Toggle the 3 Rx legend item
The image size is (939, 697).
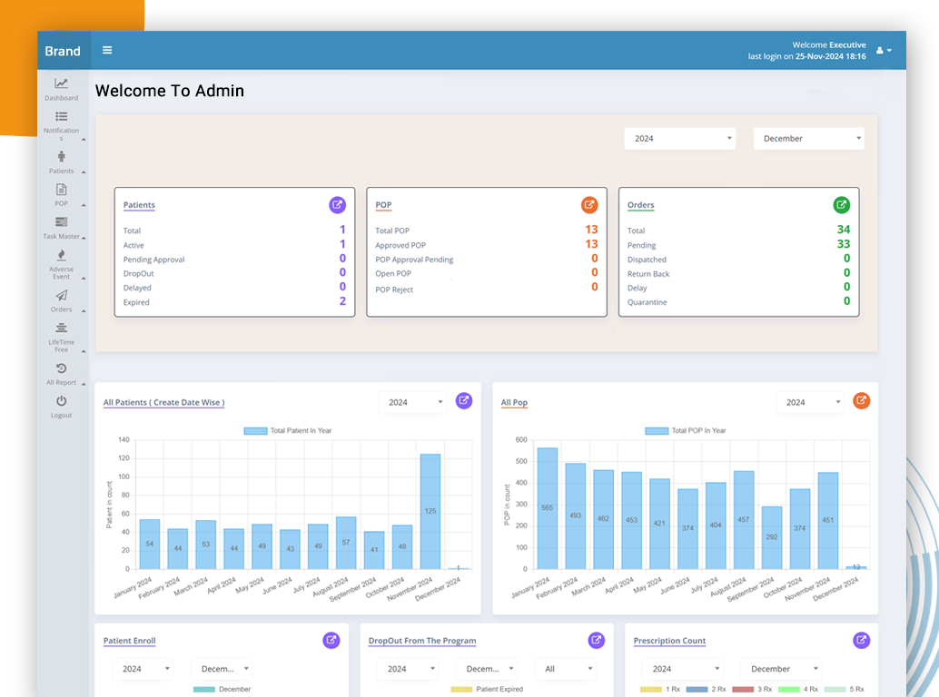752,689
